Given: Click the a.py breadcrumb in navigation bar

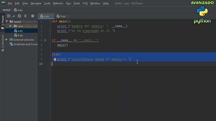Looking at the screenshot, I should pyautogui.click(x=18, y=10).
